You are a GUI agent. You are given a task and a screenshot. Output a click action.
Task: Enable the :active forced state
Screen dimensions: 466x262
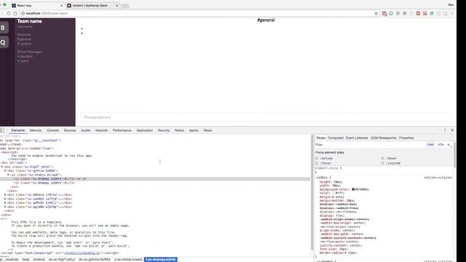click(x=317, y=158)
